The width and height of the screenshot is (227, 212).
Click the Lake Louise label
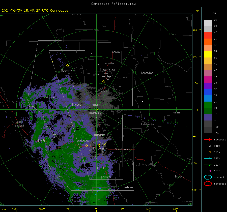click(19, 124)
